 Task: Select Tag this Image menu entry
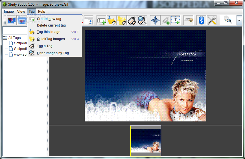pos(54,32)
